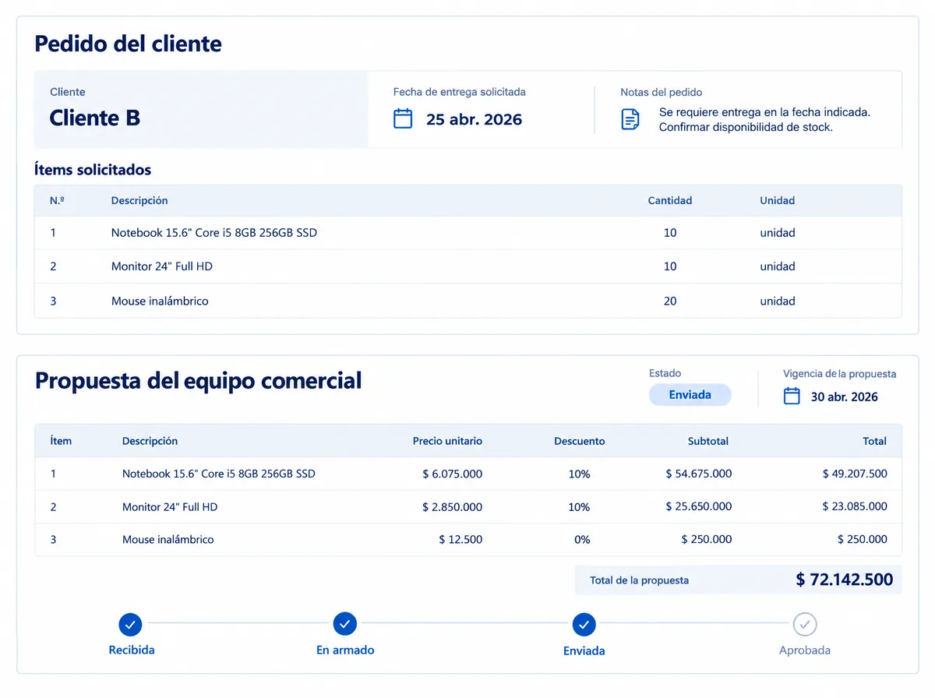Image resolution: width=935 pixels, height=698 pixels.
Task: Select Monitor 24" row in Ítems solicitados
Action: point(467,266)
